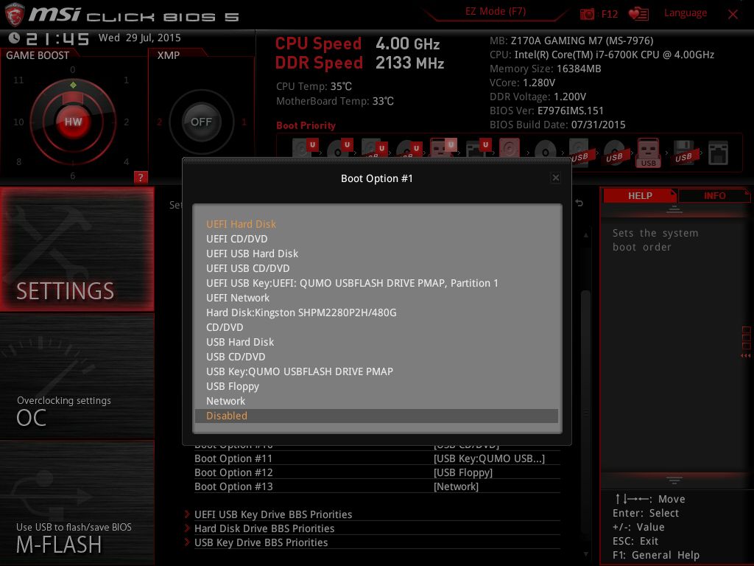
Task: Select UEFI USB CD/DVD option
Action: coord(376,268)
